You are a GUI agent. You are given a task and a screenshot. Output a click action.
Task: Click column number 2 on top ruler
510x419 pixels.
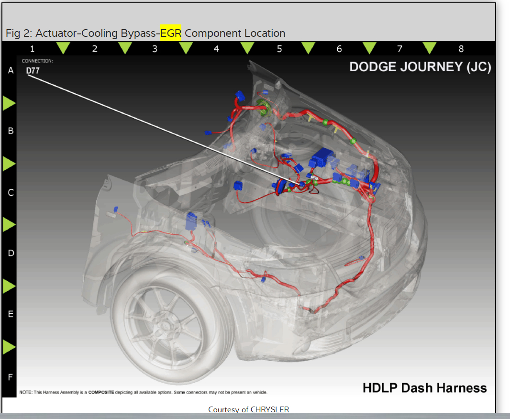(x=95, y=49)
